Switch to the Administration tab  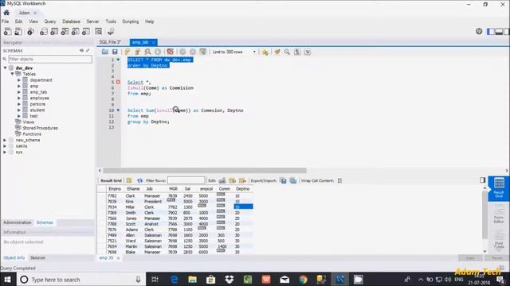[18, 222]
